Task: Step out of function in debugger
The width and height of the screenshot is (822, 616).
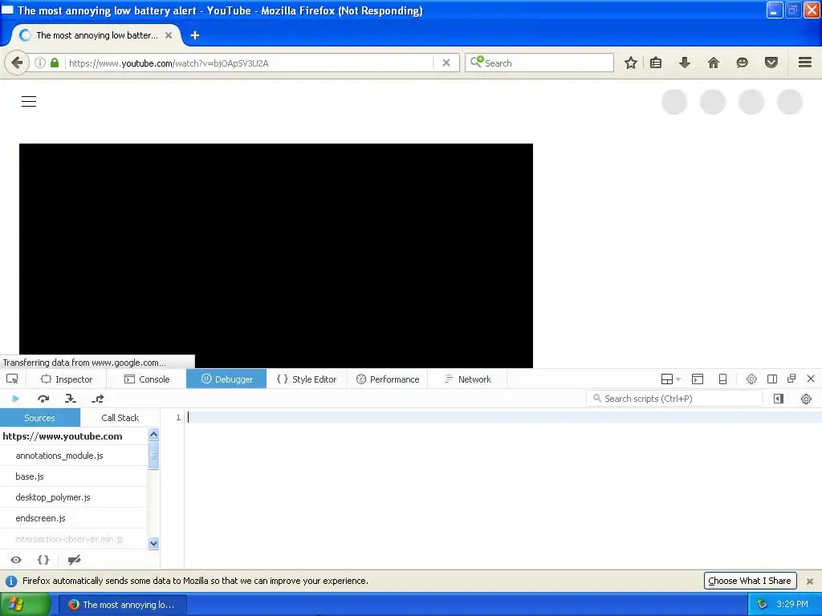Action: (x=97, y=399)
